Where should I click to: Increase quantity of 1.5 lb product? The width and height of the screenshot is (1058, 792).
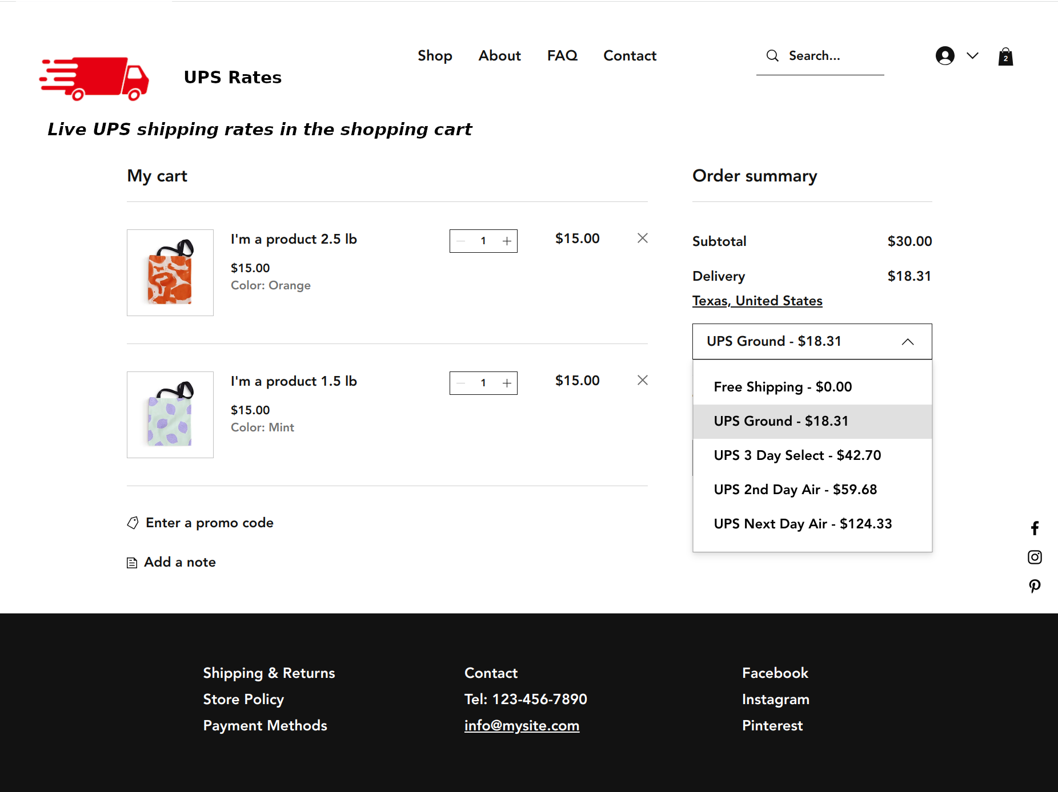tap(507, 383)
